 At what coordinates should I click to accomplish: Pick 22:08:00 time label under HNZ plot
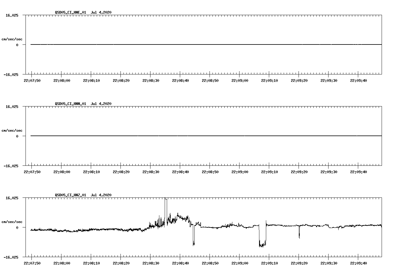[62, 263]
